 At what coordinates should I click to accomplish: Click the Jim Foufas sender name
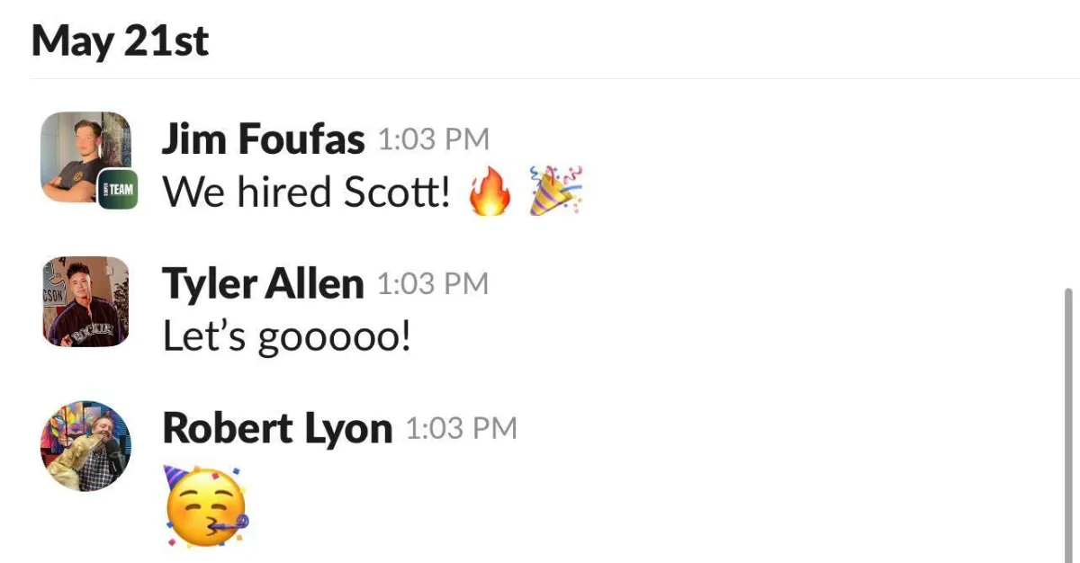point(264,139)
